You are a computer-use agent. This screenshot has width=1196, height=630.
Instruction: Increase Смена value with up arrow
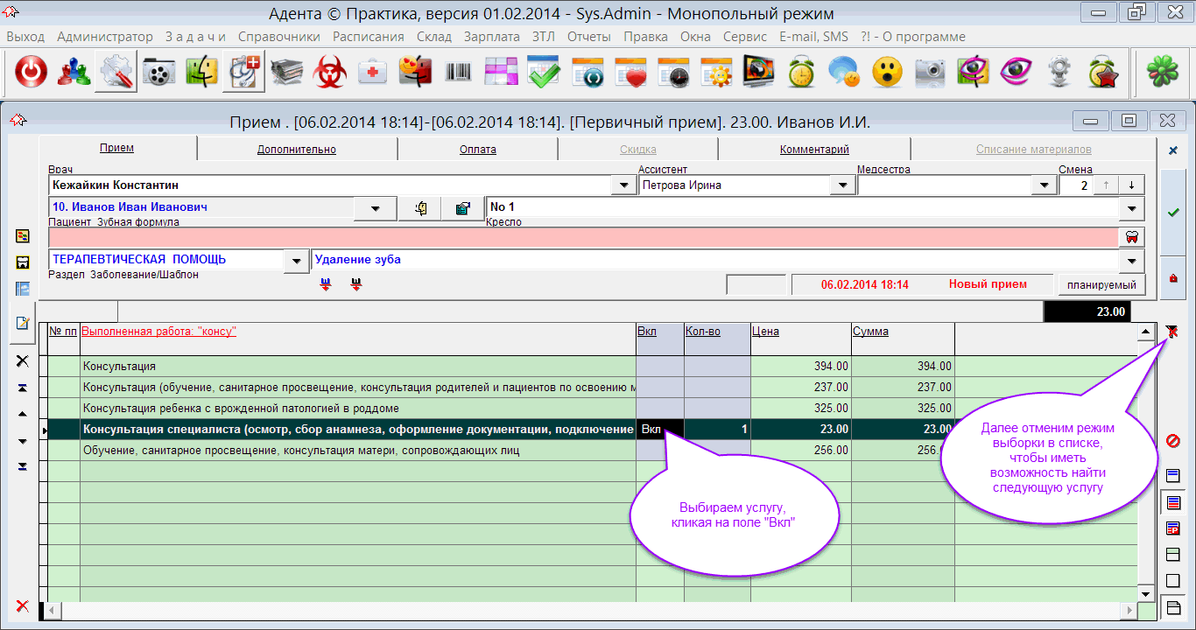click(x=1107, y=185)
